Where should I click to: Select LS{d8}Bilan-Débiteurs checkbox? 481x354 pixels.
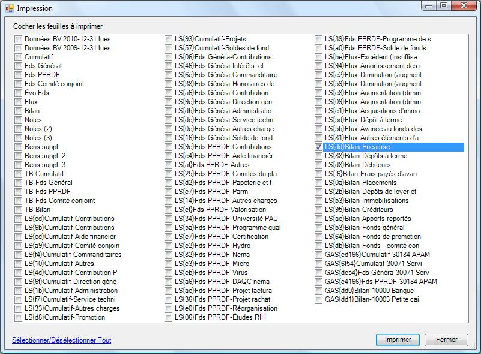(x=319, y=165)
